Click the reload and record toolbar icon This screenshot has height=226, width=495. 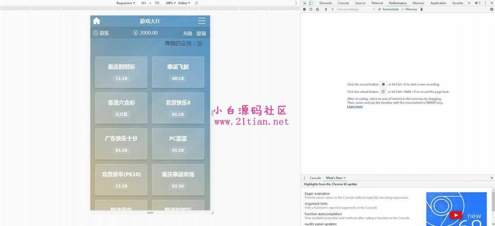tap(311, 9)
